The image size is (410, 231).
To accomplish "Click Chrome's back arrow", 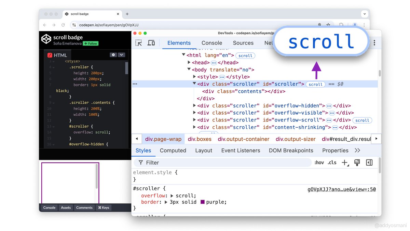I will click(x=45, y=25).
